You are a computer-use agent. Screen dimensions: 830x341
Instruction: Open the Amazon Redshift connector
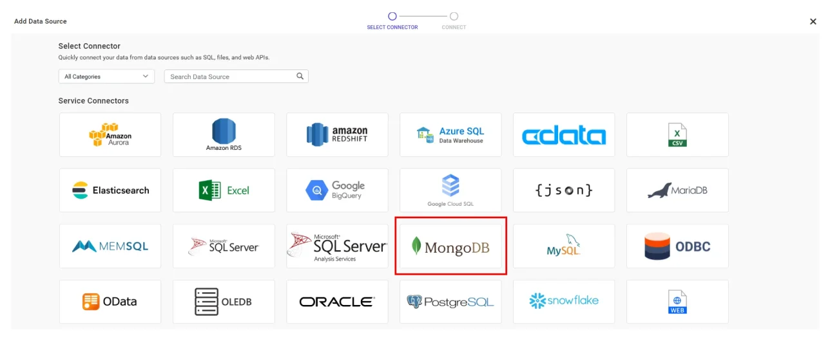point(337,134)
